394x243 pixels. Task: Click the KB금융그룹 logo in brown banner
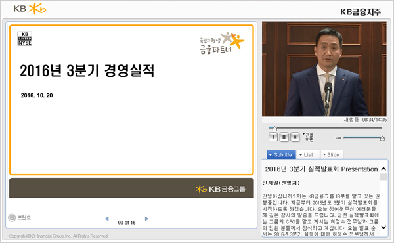coord(221,189)
